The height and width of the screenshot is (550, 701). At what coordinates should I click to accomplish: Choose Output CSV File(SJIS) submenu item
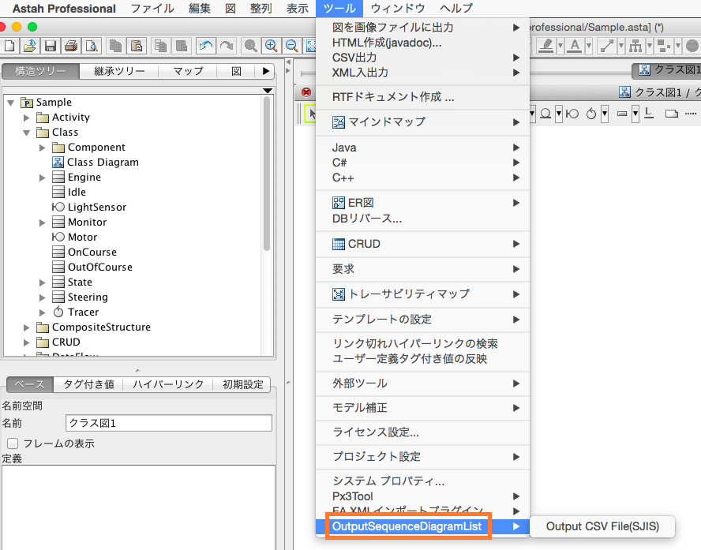pos(602,526)
